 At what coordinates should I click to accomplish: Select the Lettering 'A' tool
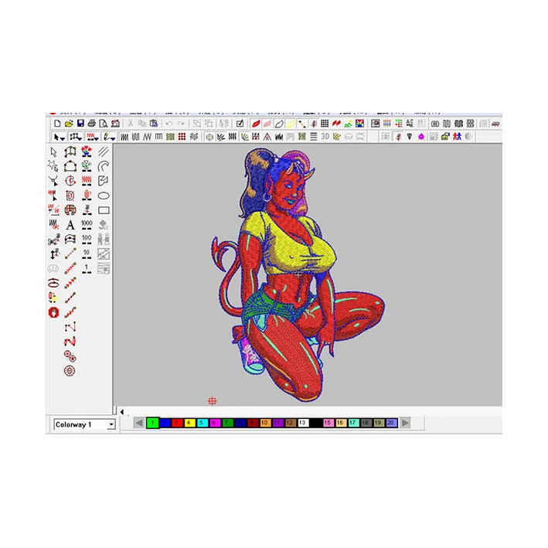pos(70,225)
